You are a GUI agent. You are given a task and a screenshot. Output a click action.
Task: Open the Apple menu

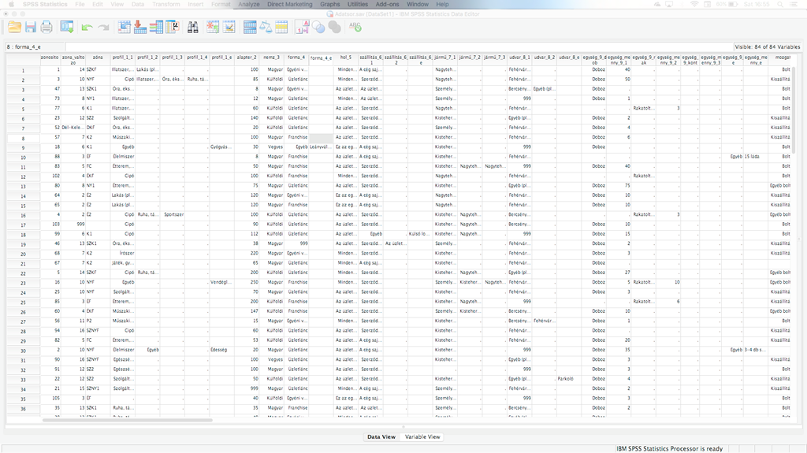pos(11,4)
